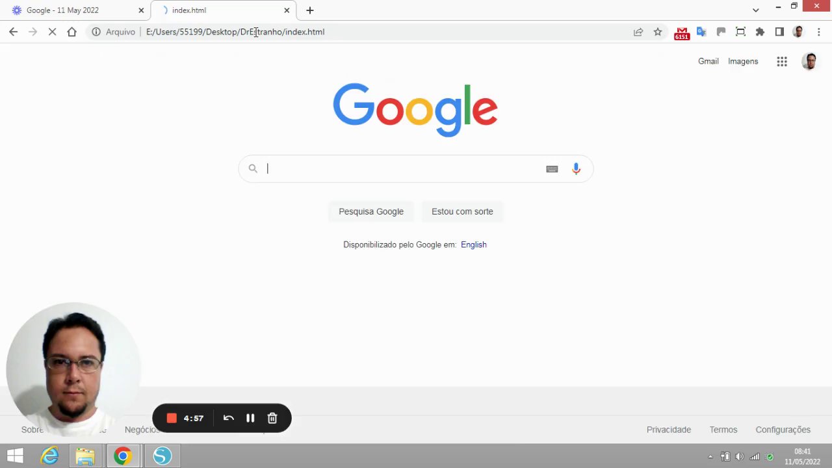Share this page from address bar
This screenshot has height=468, width=832.
point(638,32)
